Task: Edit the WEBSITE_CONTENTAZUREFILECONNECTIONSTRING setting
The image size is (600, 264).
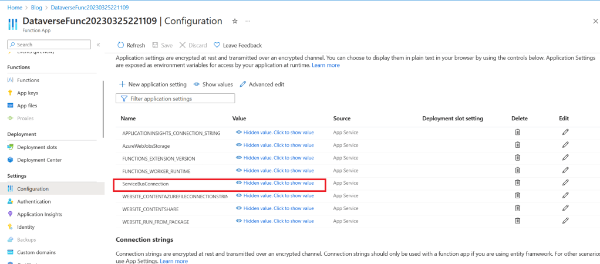Action: [x=565, y=195]
